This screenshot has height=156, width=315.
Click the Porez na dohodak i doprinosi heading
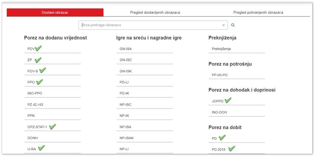pyautogui.click(x=242, y=90)
